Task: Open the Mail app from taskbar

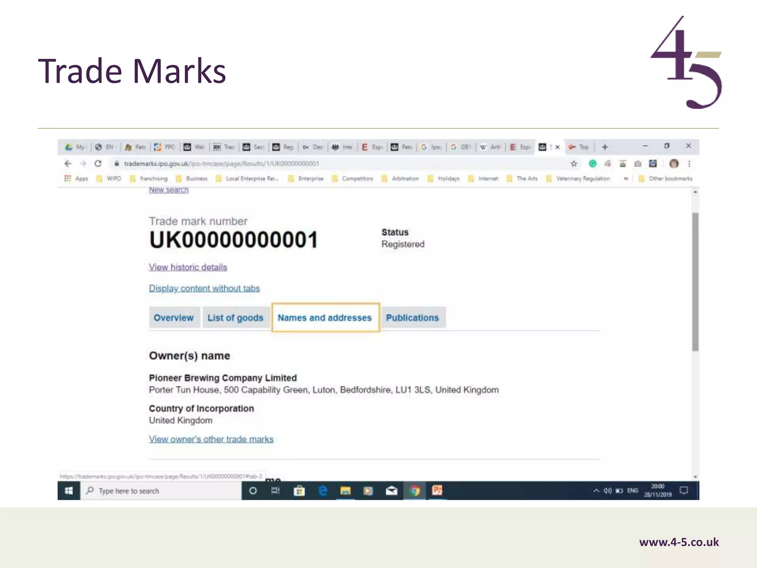Action: (x=391, y=491)
